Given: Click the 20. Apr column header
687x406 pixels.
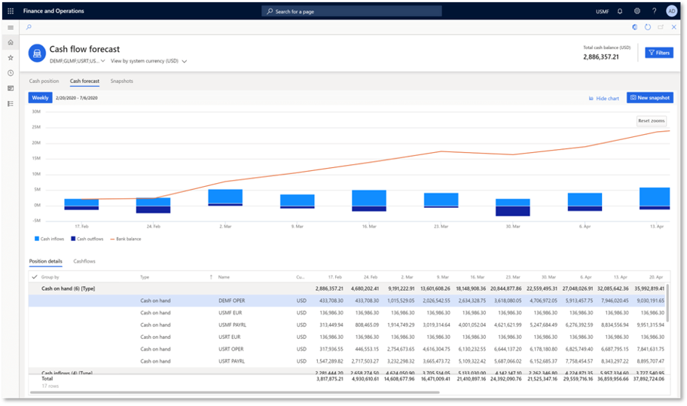Looking at the screenshot, I should [656, 277].
